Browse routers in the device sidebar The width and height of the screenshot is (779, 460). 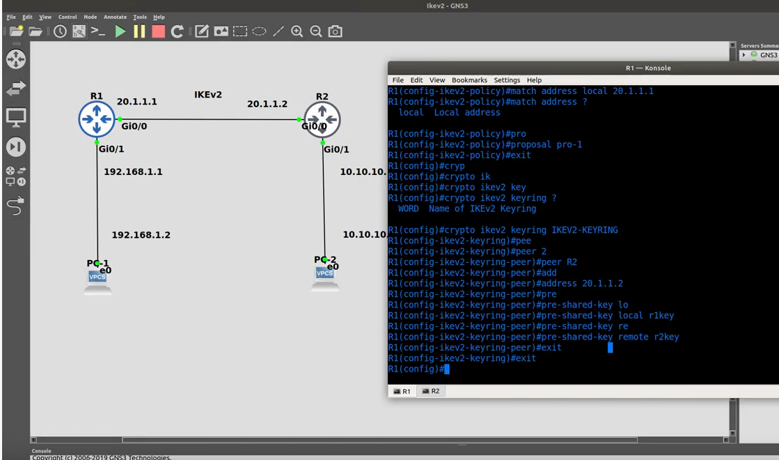15,59
